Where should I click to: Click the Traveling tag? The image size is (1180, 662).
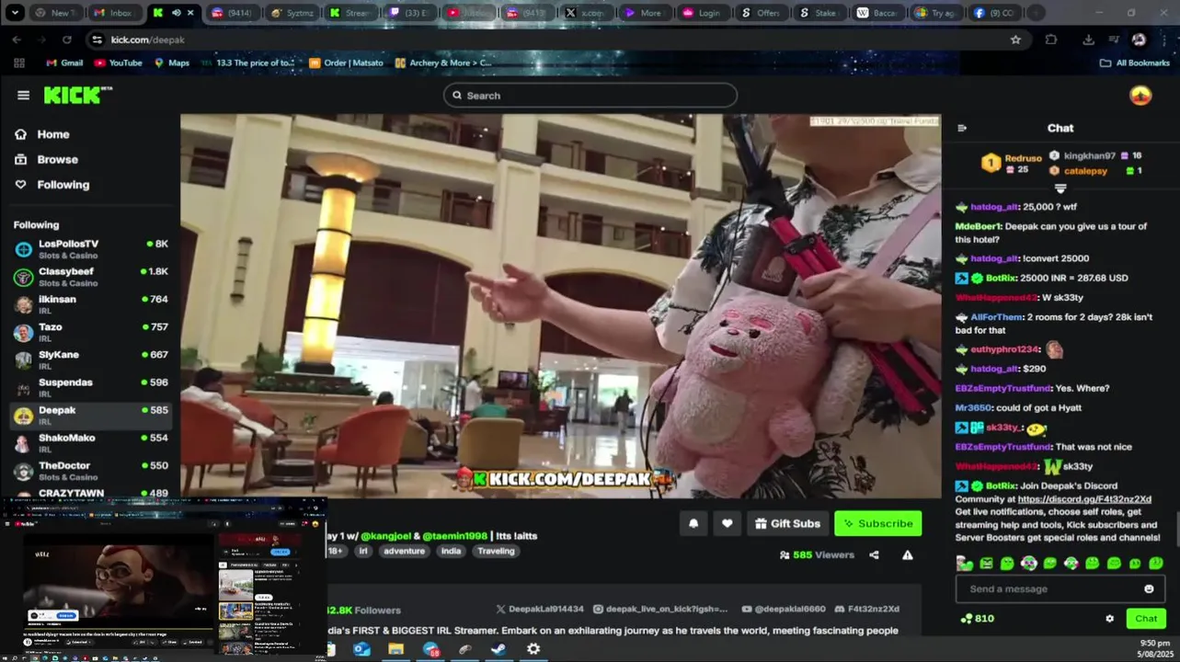pyautogui.click(x=496, y=551)
